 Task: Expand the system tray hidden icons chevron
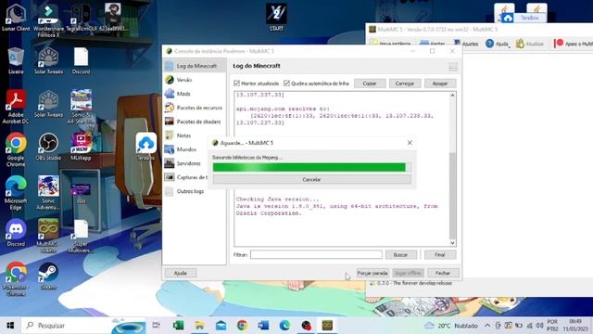pos(487,326)
